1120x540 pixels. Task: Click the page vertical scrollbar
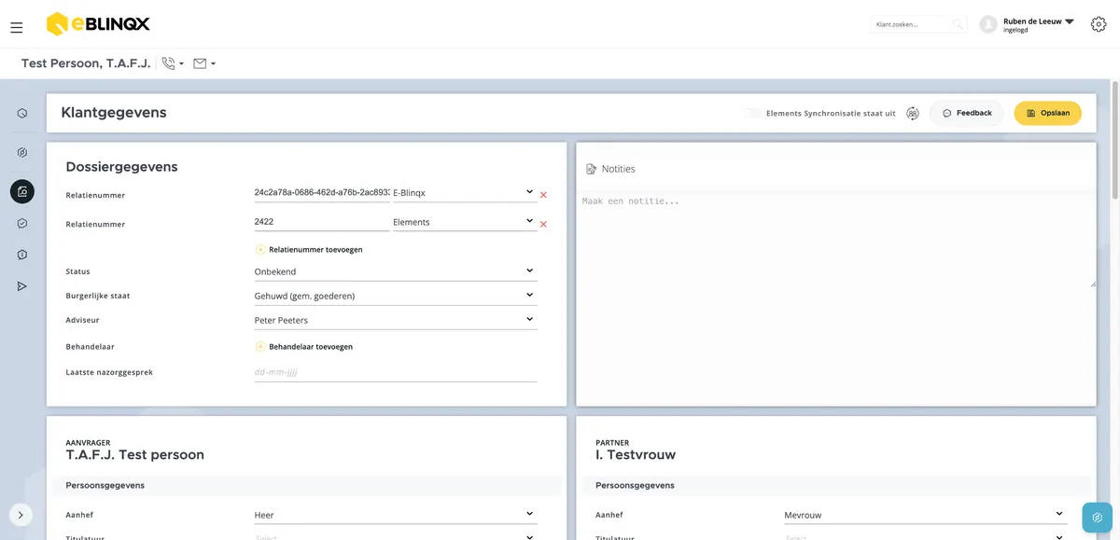coord(1115,140)
